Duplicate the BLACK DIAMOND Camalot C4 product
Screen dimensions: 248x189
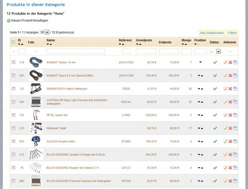(x=235, y=155)
